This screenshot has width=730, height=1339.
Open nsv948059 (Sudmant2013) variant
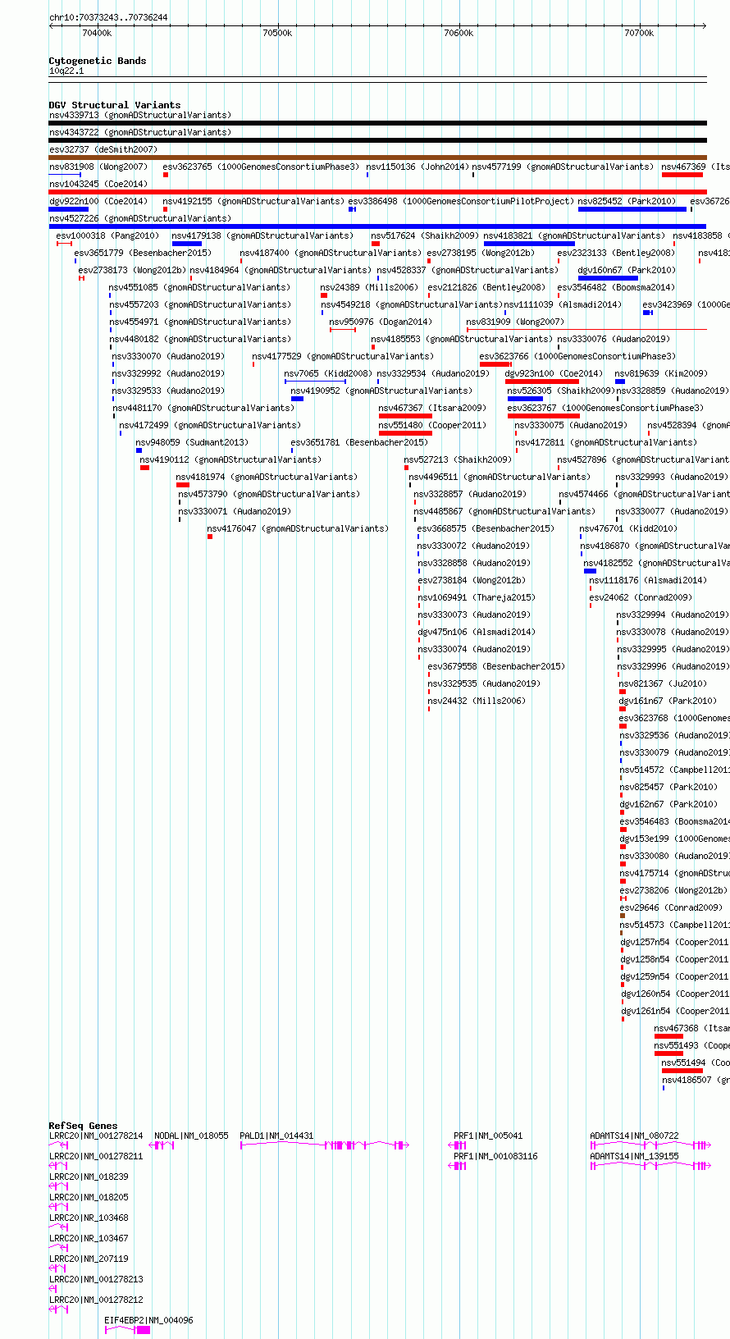[x=192, y=442]
